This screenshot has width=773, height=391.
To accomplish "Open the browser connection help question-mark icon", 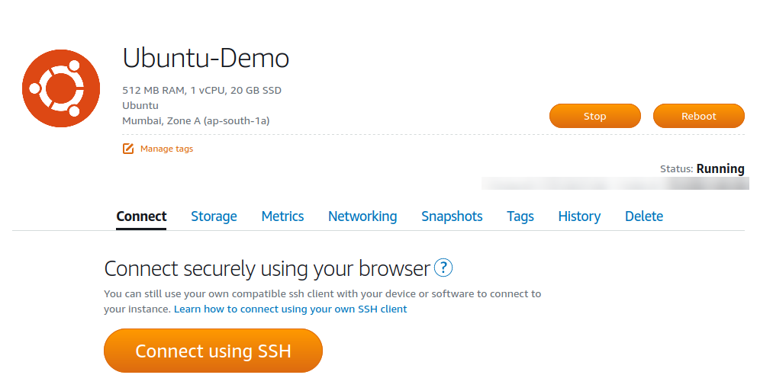I will (x=443, y=268).
